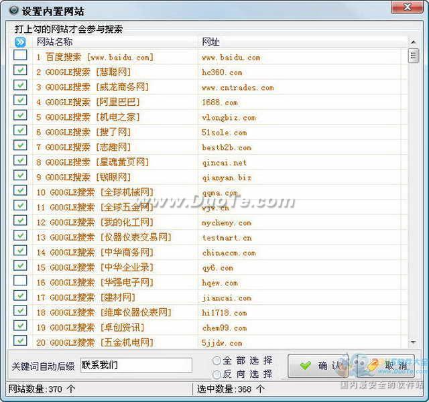The height and width of the screenshot is (402, 429).
Task: Click the URL cell 1688.com
Action: coord(220,103)
